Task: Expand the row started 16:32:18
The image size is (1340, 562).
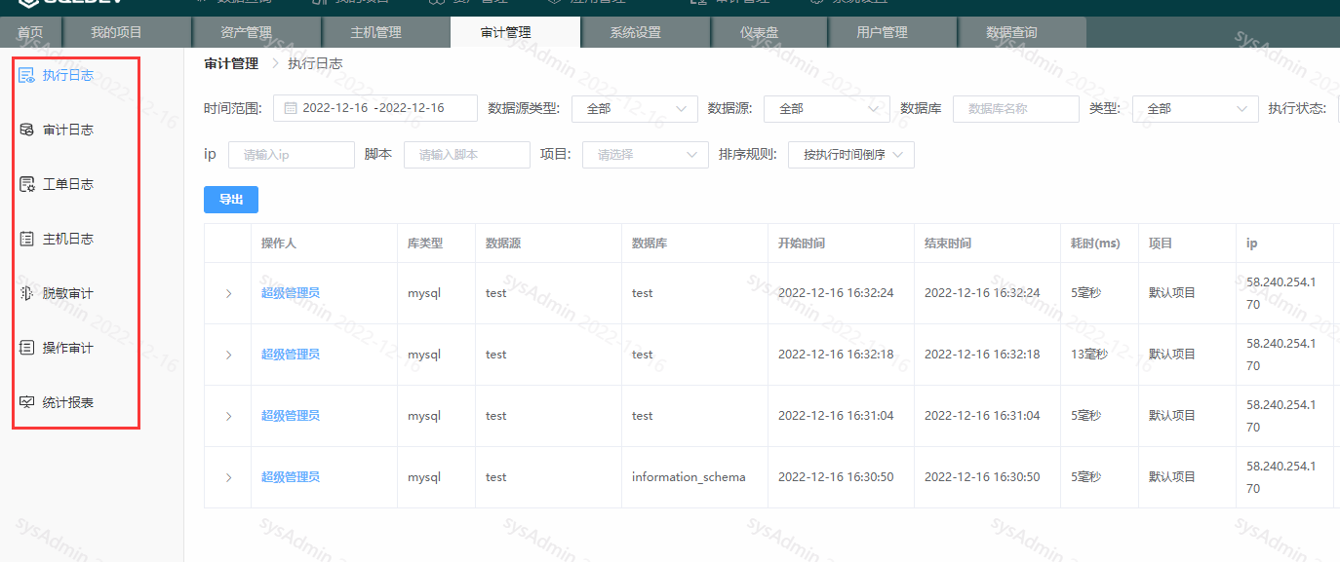Action: (x=228, y=355)
